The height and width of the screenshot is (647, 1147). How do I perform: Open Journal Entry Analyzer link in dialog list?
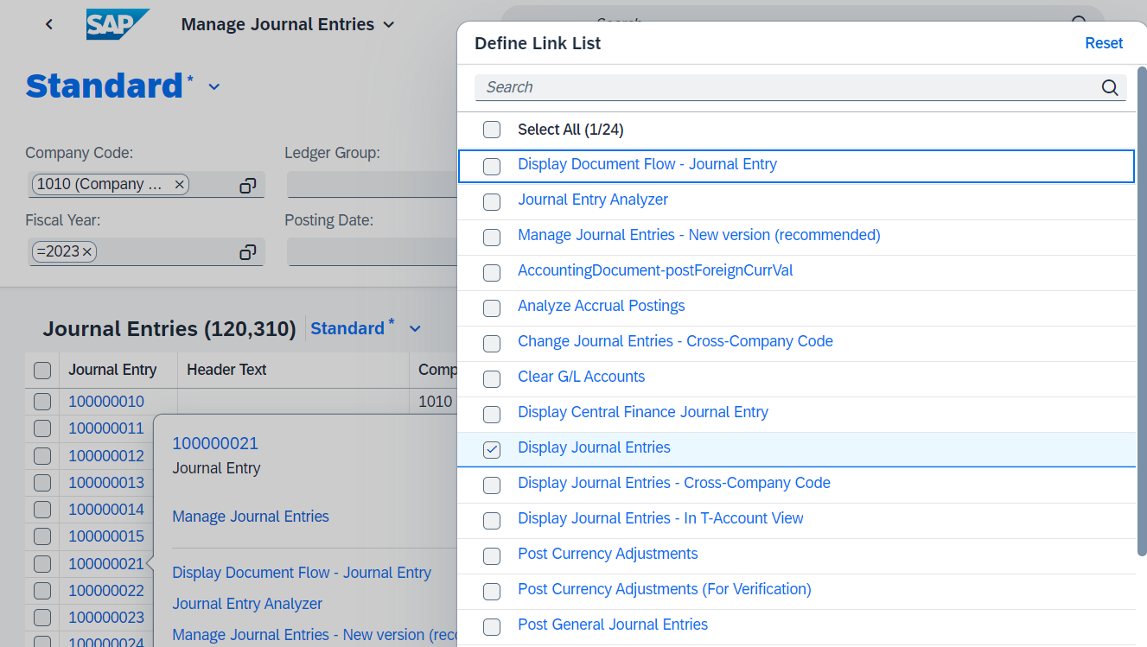point(593,200)
